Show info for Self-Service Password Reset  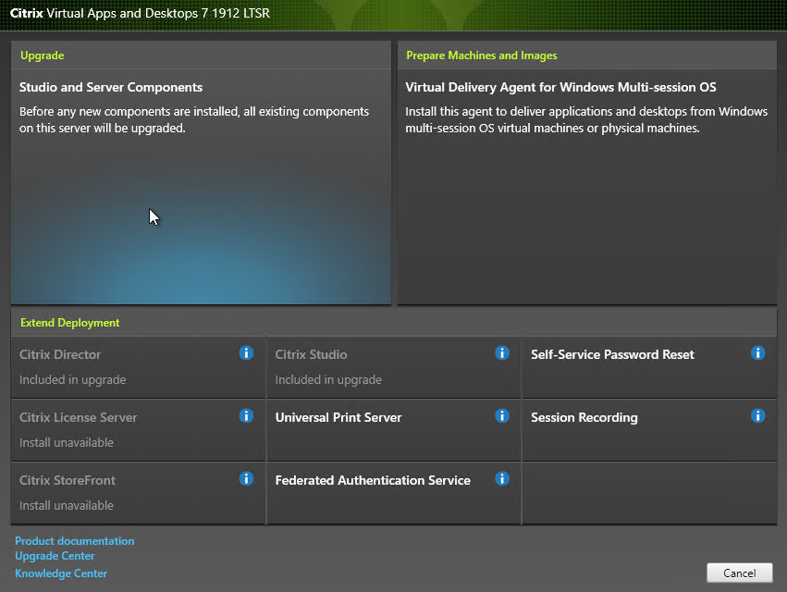(x=758, y=353)
